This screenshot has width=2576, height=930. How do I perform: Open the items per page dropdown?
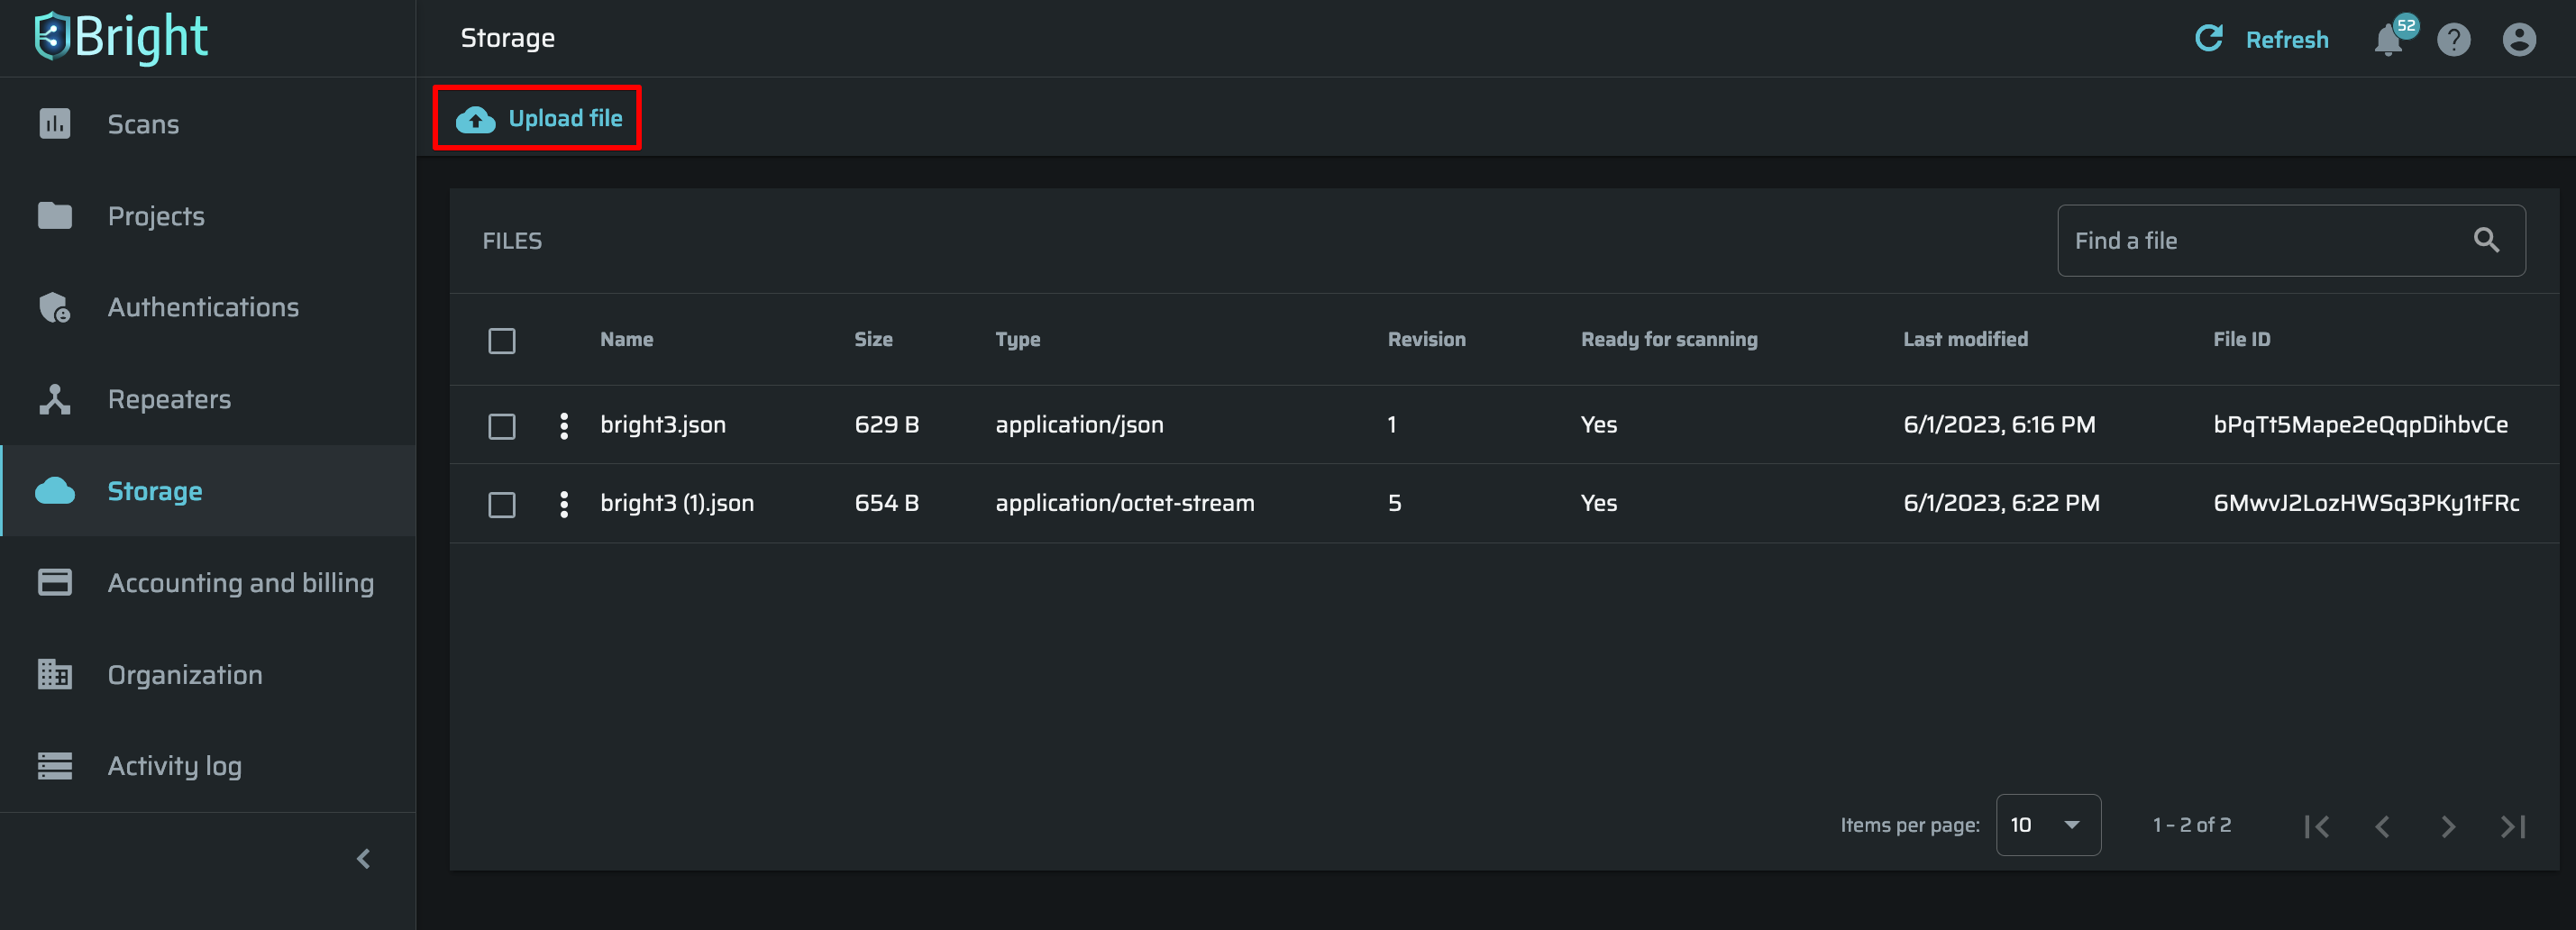2048,825
